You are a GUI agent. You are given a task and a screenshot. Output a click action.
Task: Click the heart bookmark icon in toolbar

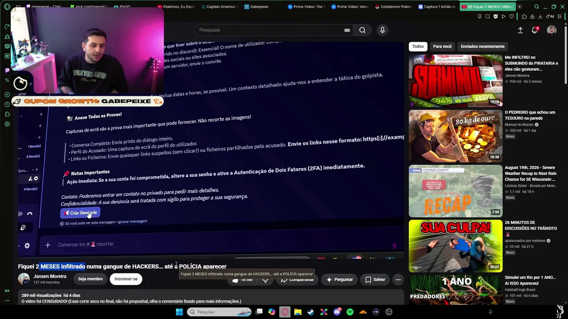click(x=512, y=16)
